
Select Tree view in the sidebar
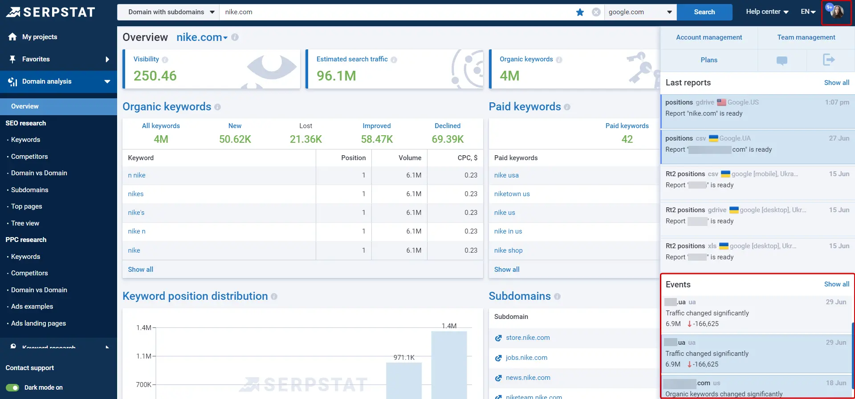25,223
